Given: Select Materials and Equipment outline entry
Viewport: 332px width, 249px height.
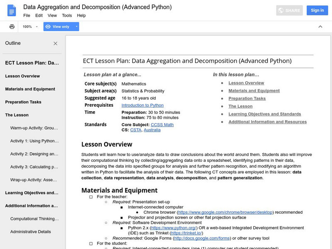Looking at the screenshot, I should (x=30, y=89).
